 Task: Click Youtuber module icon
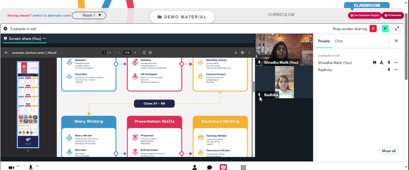pos(69,76)
